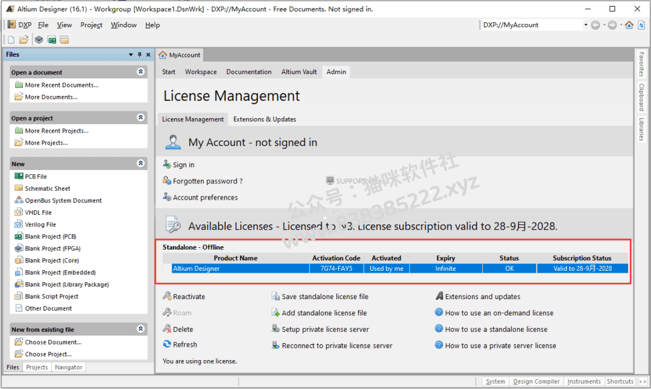The height and width of the screenshot is (389, 651).
Task: Collapse the Open a document section
Action: [140, 72]
